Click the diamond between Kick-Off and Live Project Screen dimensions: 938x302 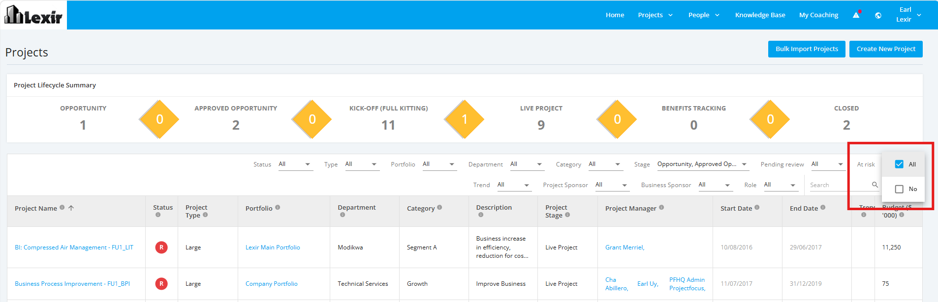[464, 119]
